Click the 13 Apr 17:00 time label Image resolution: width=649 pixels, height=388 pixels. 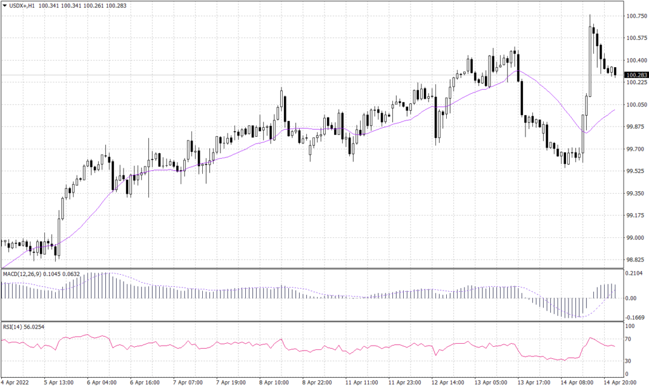tap(532, 382)
